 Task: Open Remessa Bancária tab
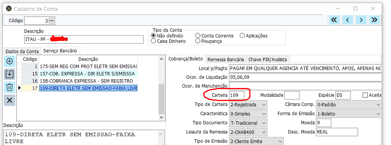tap(226, 60)
